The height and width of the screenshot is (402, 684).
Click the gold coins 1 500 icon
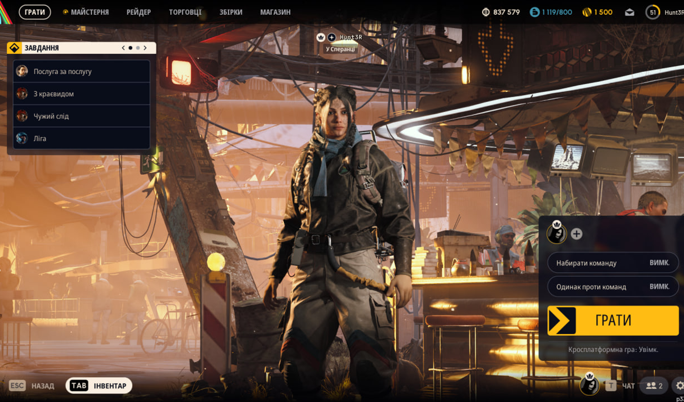[587, 12]
